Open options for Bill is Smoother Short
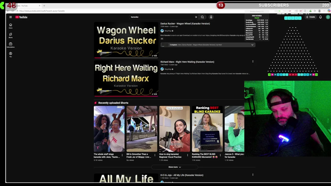Screen dimensions: 331x186 pyautogui.click(x=155, y=155)
